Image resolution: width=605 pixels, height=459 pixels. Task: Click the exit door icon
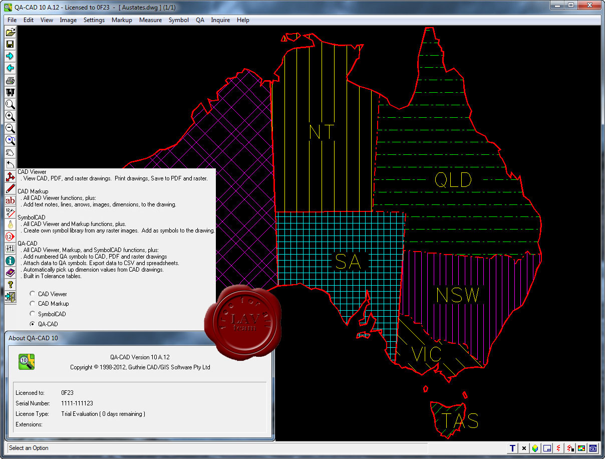[10, 297]
